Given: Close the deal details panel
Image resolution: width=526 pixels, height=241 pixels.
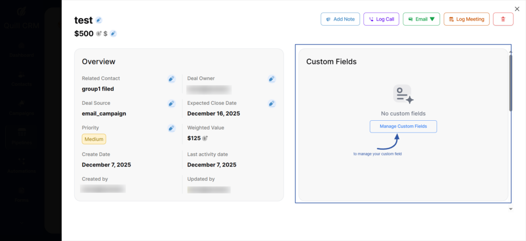Looking at the screenshot, I should pyautogui.click(x=517, y=9).
